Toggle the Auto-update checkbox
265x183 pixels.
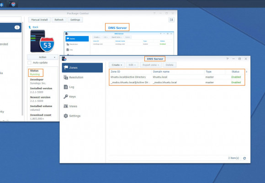pos(29,63)
